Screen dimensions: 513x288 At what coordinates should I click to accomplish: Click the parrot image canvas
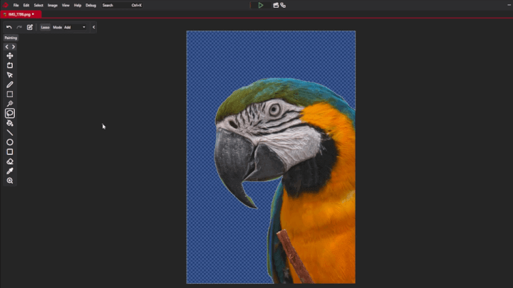[x=271, y=157]
